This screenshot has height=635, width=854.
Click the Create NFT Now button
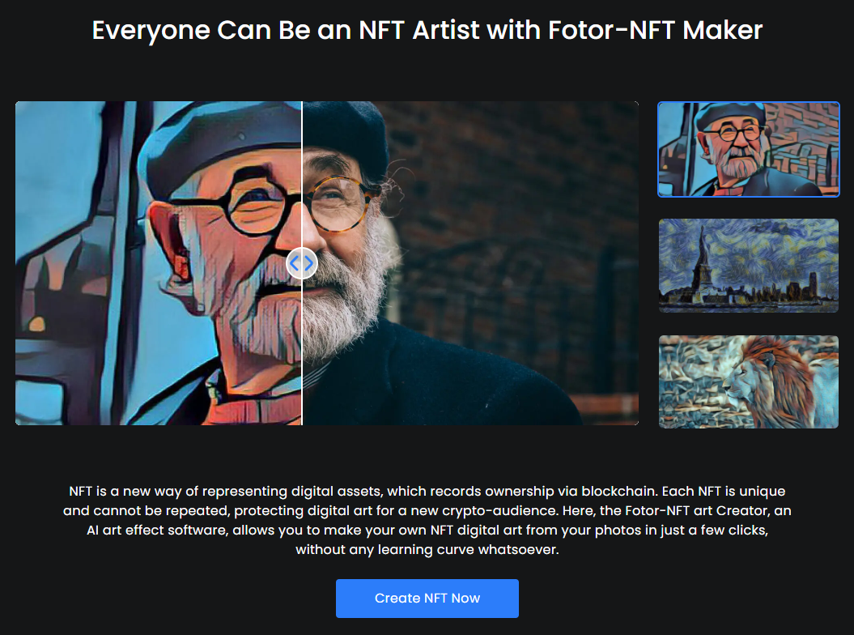tap(427, 599)
